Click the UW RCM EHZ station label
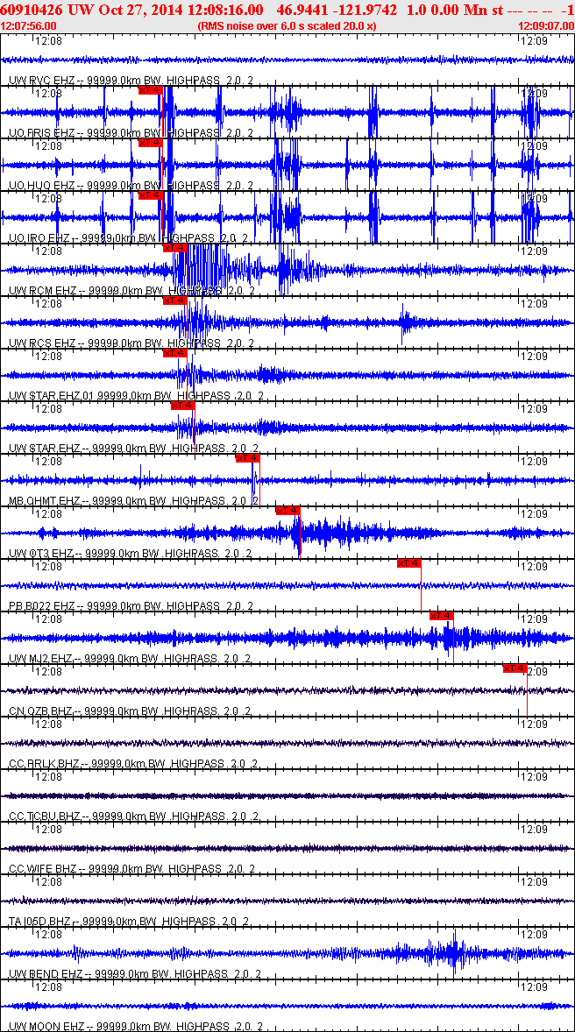Viewport: 575px width, 1032px height. [x=130, y=291]
